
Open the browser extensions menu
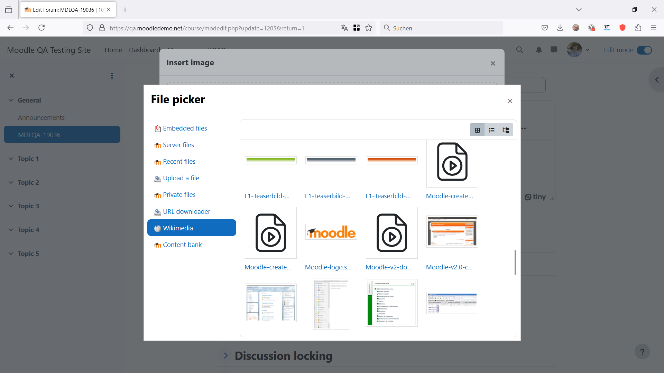tap(638, 28)
